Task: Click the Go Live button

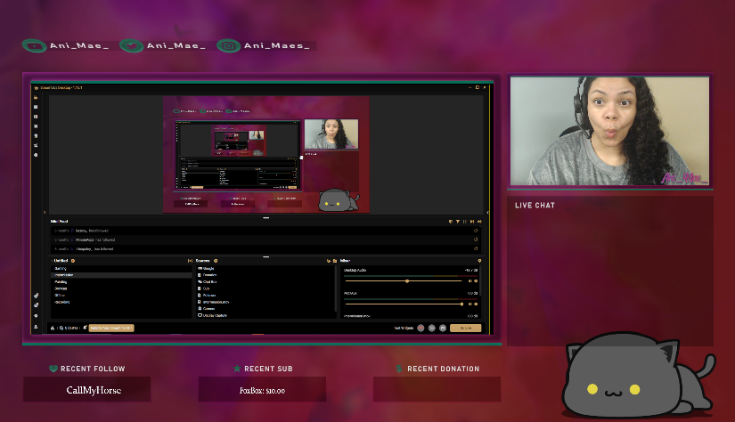Action: point(465,328)
